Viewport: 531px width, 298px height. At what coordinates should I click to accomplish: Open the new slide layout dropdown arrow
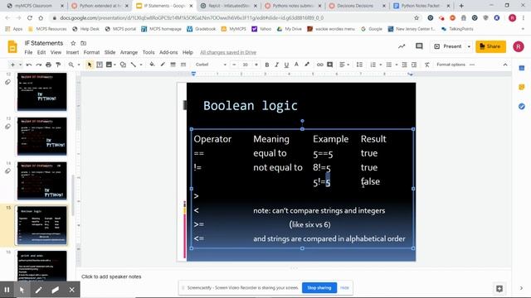20,65
